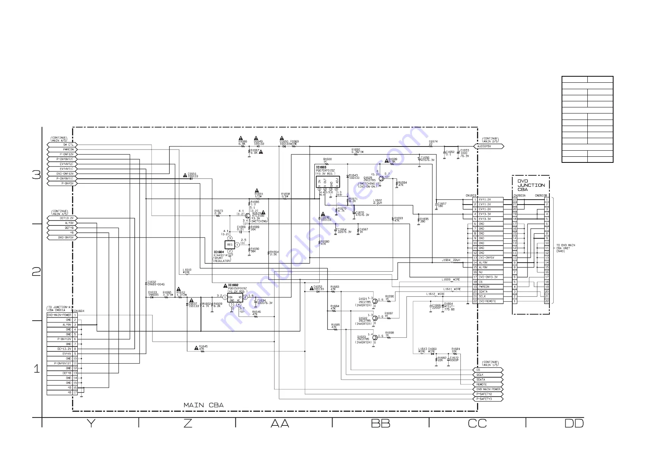Select the R1673 2.2K resistor label
Screen dimensions: 645x452
tap(219, 212)
